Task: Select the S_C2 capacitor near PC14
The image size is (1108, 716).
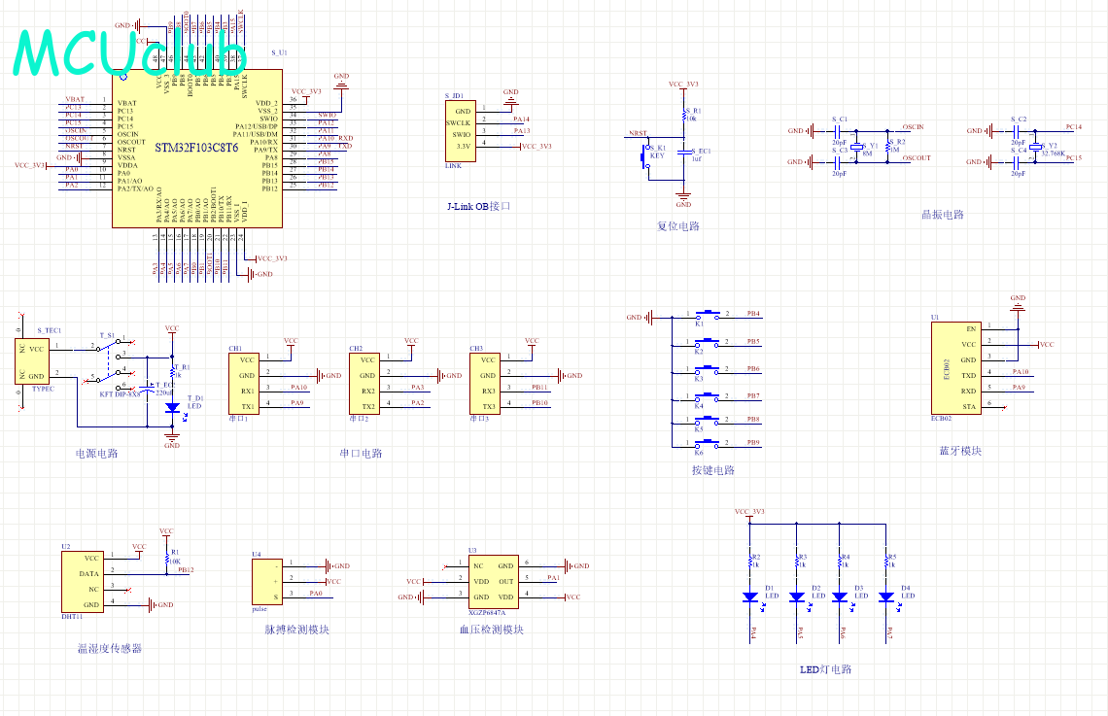Action: (1017, 130)
